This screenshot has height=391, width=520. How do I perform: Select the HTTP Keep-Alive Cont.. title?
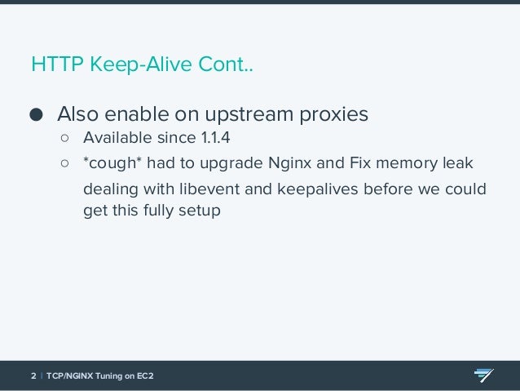click(x=142, y=64)
